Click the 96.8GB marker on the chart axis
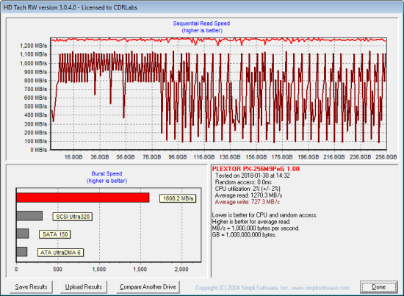This screenshot has width=404, height=296. click(178, 157)
